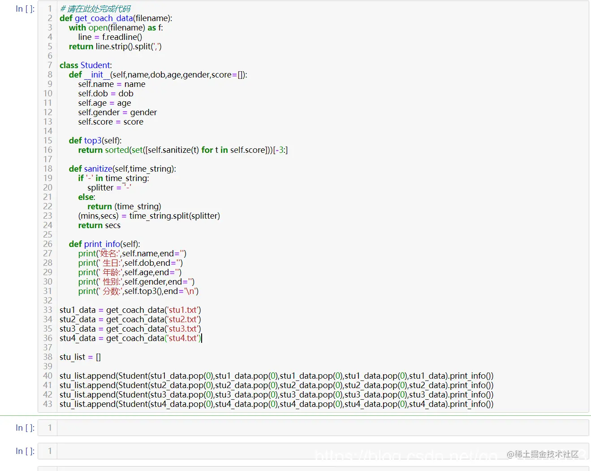Image resolution: width=591 pixels, height=471 pixels.
Task: Click the stu_list.append line for stu4_data
Action: coord(276,404)
